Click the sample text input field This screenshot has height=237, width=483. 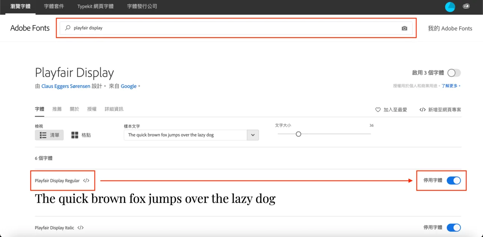tap(185, 135)
